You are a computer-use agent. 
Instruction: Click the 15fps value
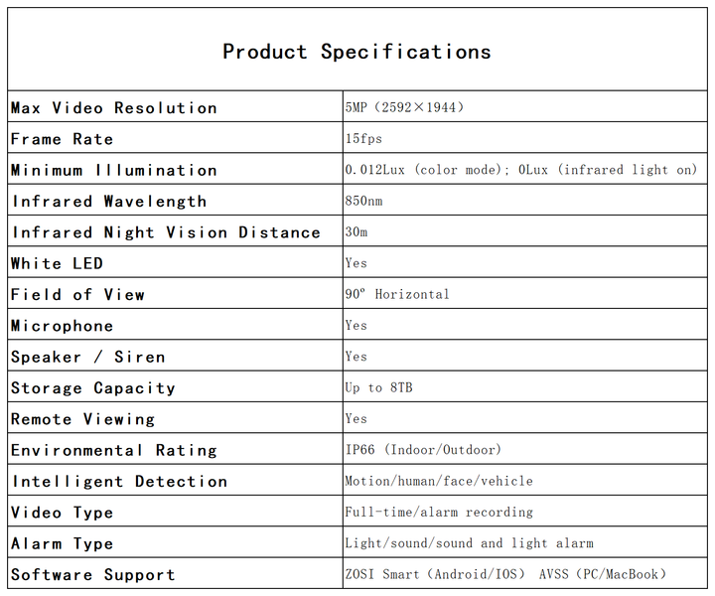363,138
